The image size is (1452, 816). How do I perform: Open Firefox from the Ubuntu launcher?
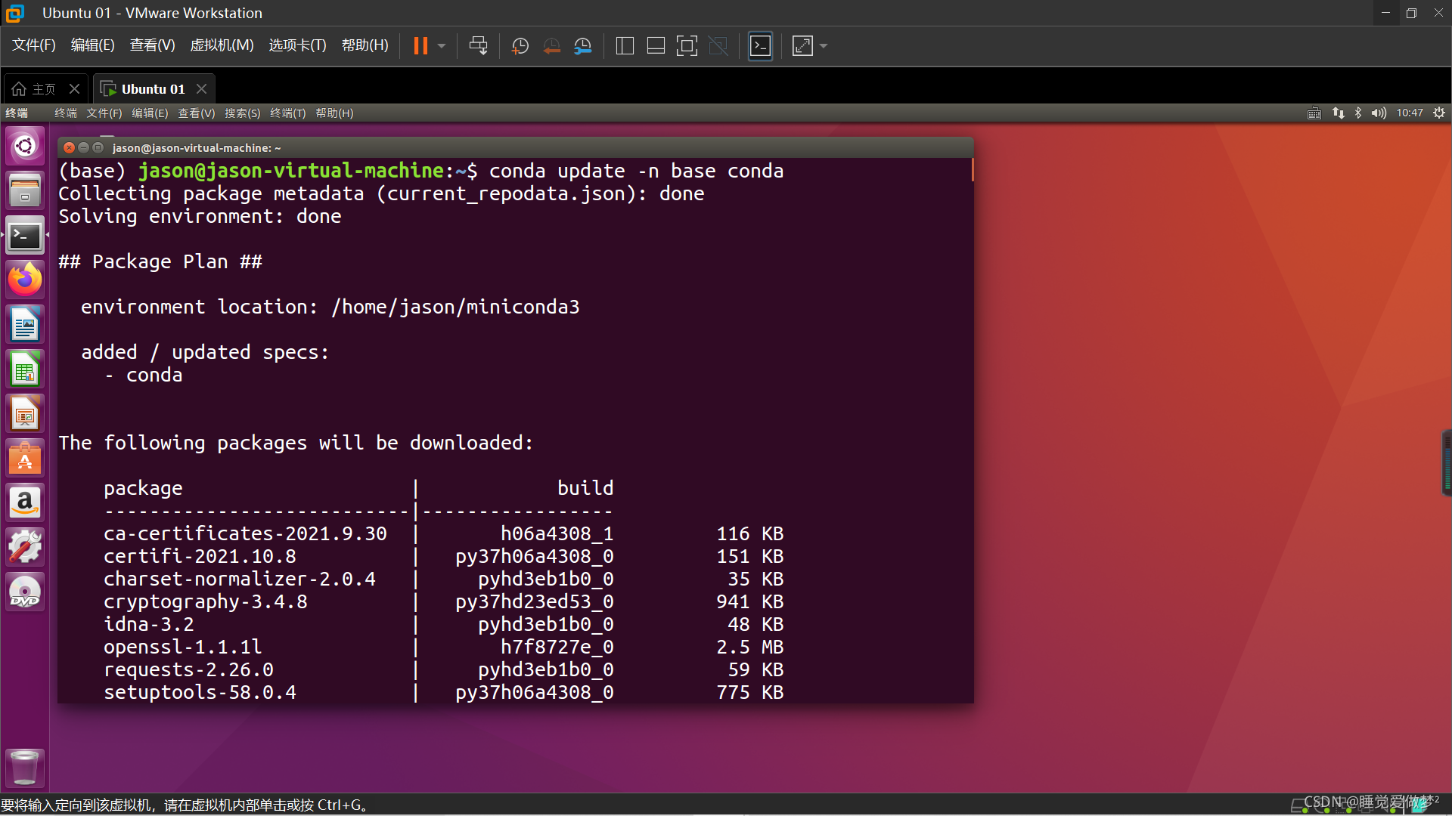tap(25, 280)
